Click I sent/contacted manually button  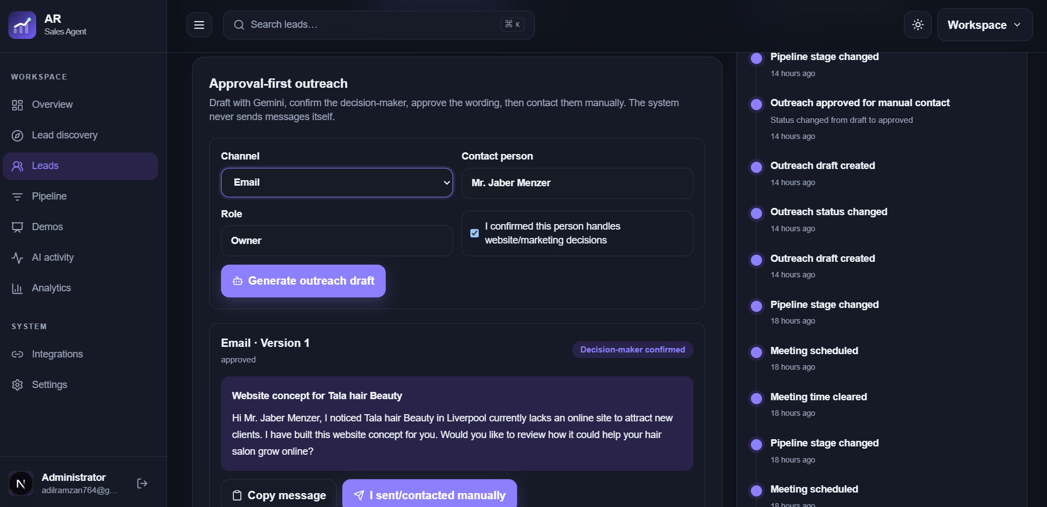(x=430, y=495)
